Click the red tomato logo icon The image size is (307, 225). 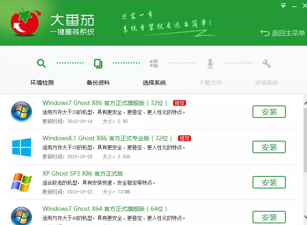pos(25,23)
